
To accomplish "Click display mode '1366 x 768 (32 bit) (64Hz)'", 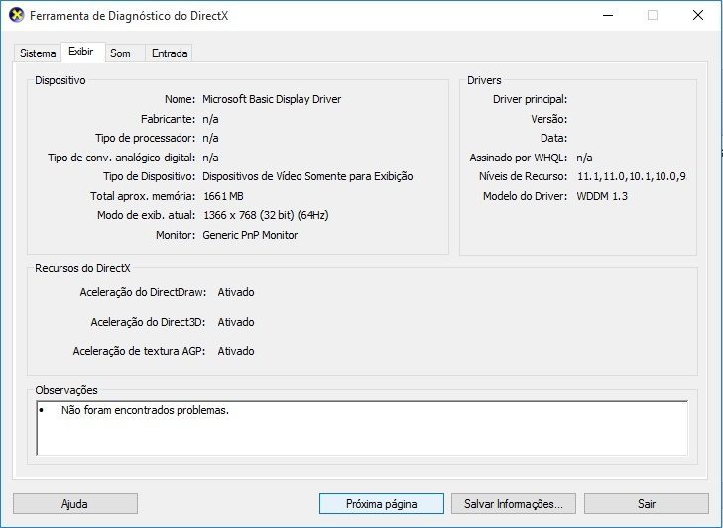I will pos(266,215).
